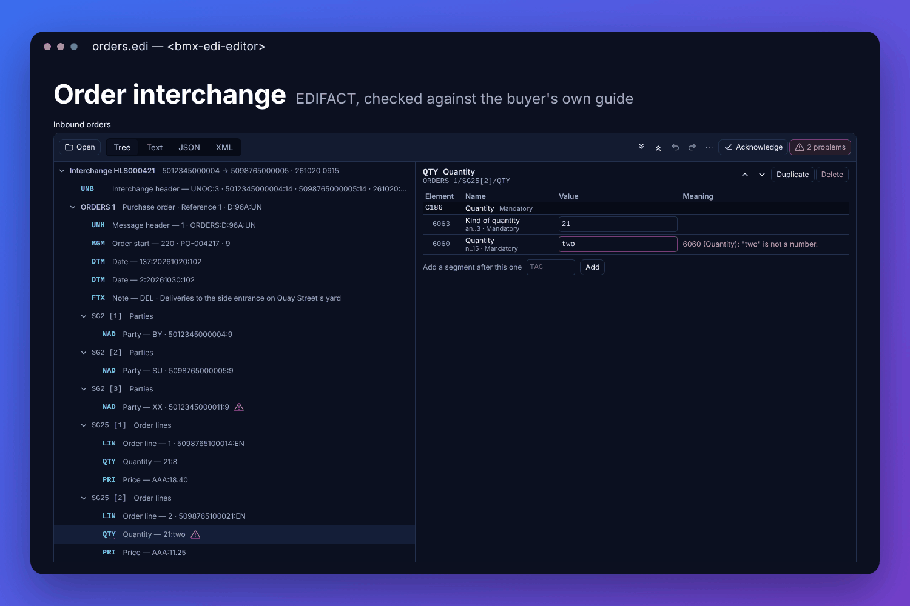Select the DTM Date 137:20261020:102 row
This screenshot has width=910, height=606.
(234, 262)
